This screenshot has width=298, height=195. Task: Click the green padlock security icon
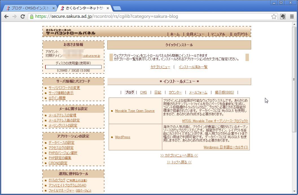[32, 17]
